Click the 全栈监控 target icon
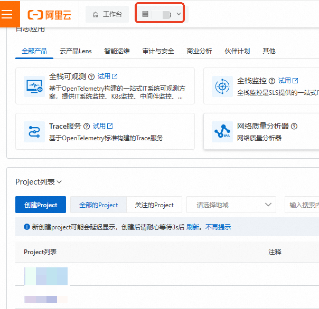 (x=222, y=86)
